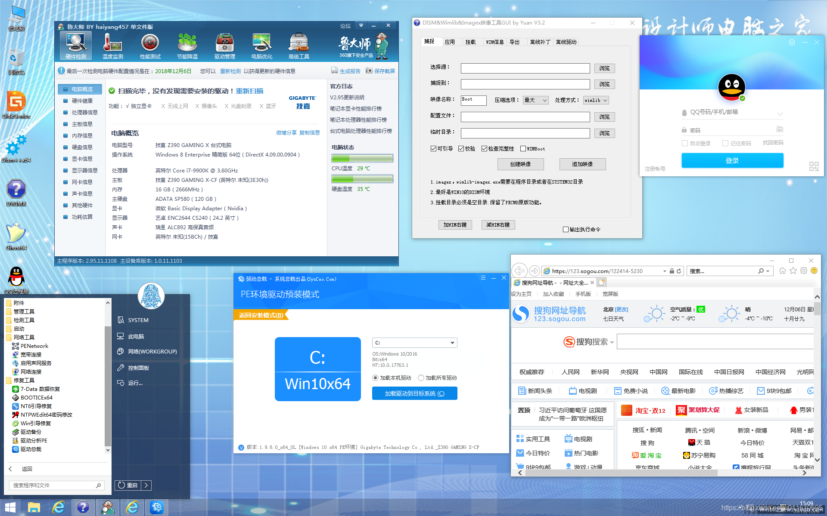The image size is (827, 516).
Task: Select 加载本机驱动 radio button
Action: 376,378
